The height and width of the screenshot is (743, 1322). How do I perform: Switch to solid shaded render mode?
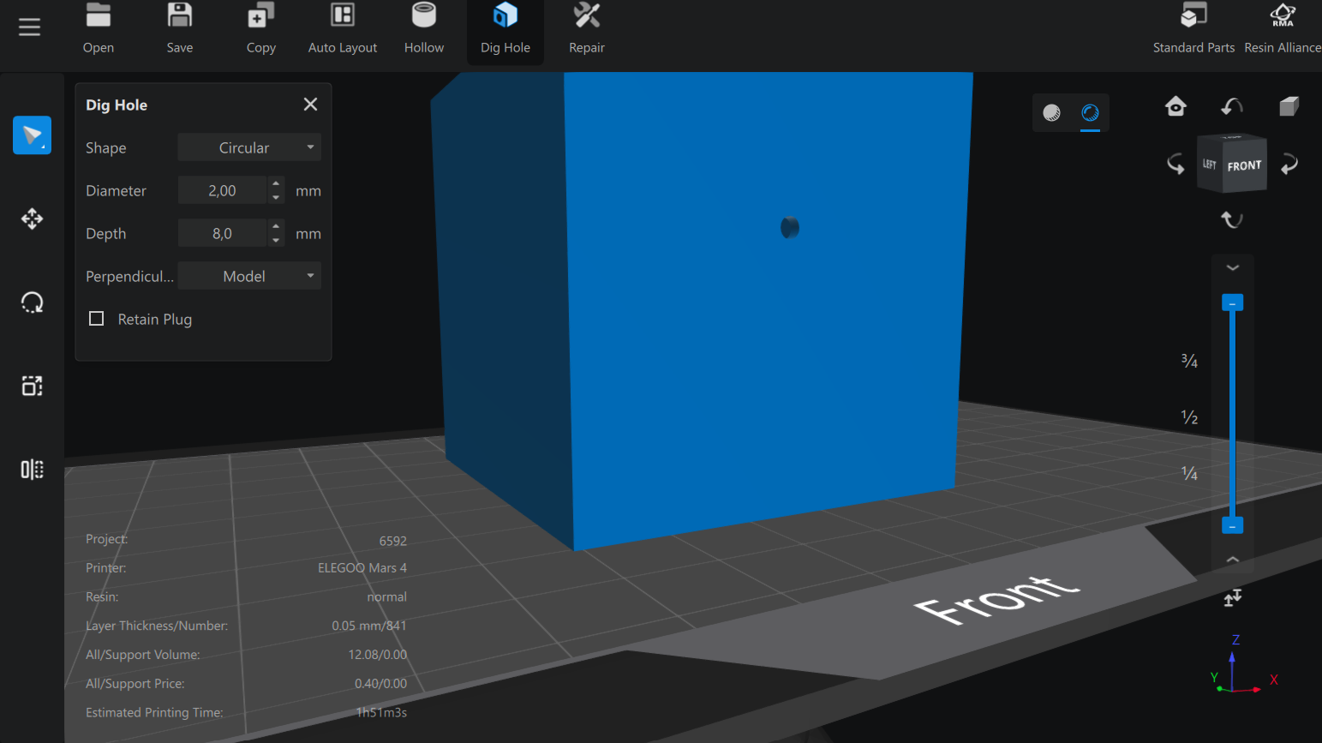pyautogui.click(x=1051, y=113)
